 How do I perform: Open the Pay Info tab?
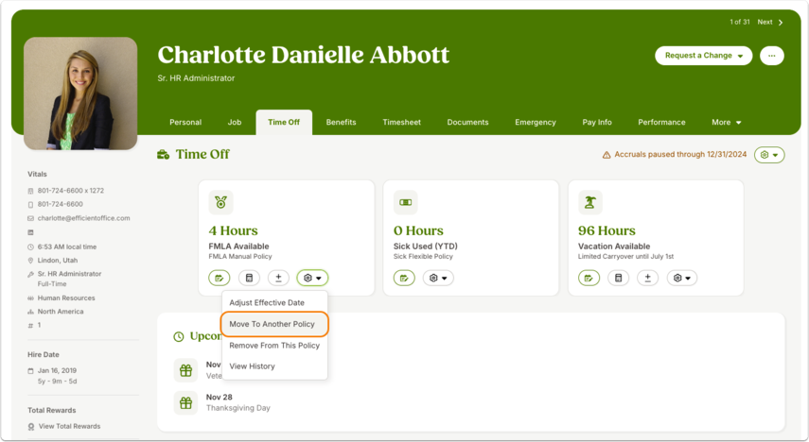[597, 123]
